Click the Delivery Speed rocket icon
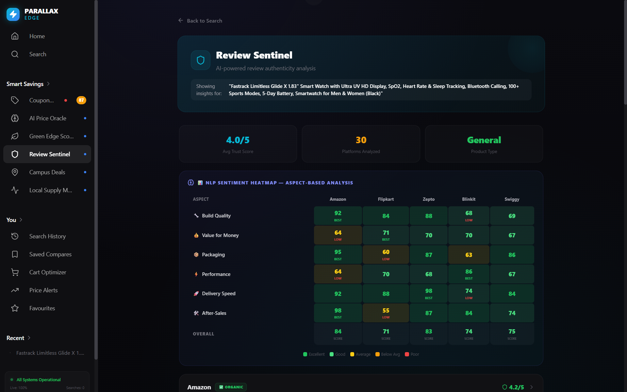The width and height of the screenshot is (627, 392). point(196,293)
